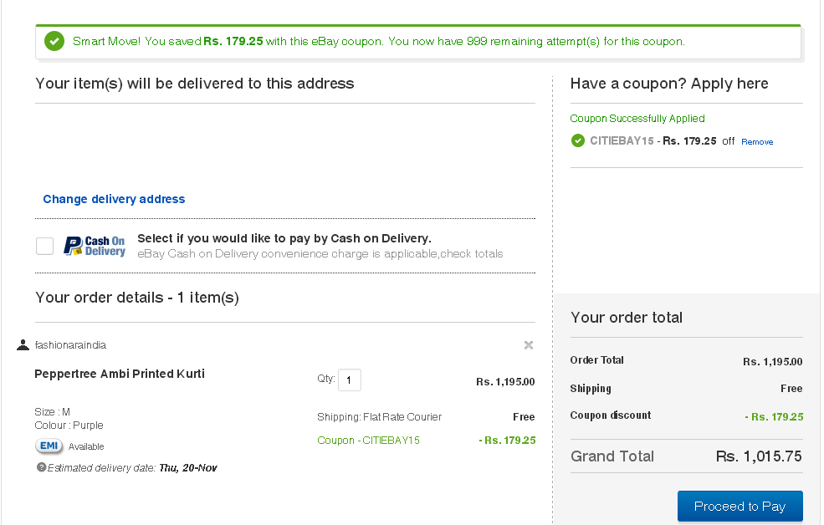This screenshot has height=525, width=824.
Task: Click the green checkmark beside CITIEBAY15 coupon
Action: point(577,140)
